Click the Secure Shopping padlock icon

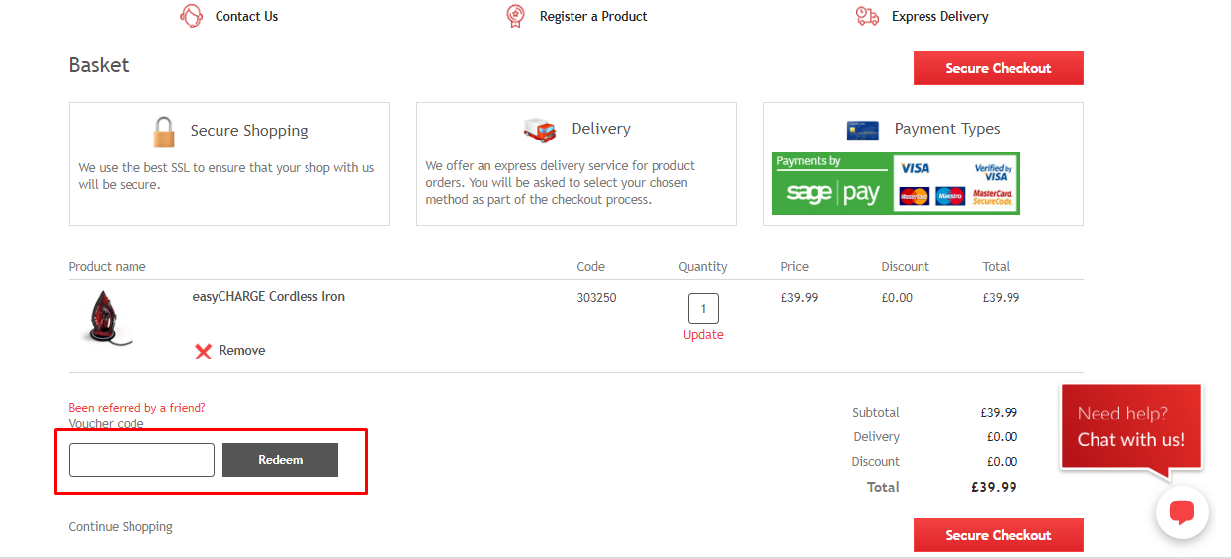point(163,131)
